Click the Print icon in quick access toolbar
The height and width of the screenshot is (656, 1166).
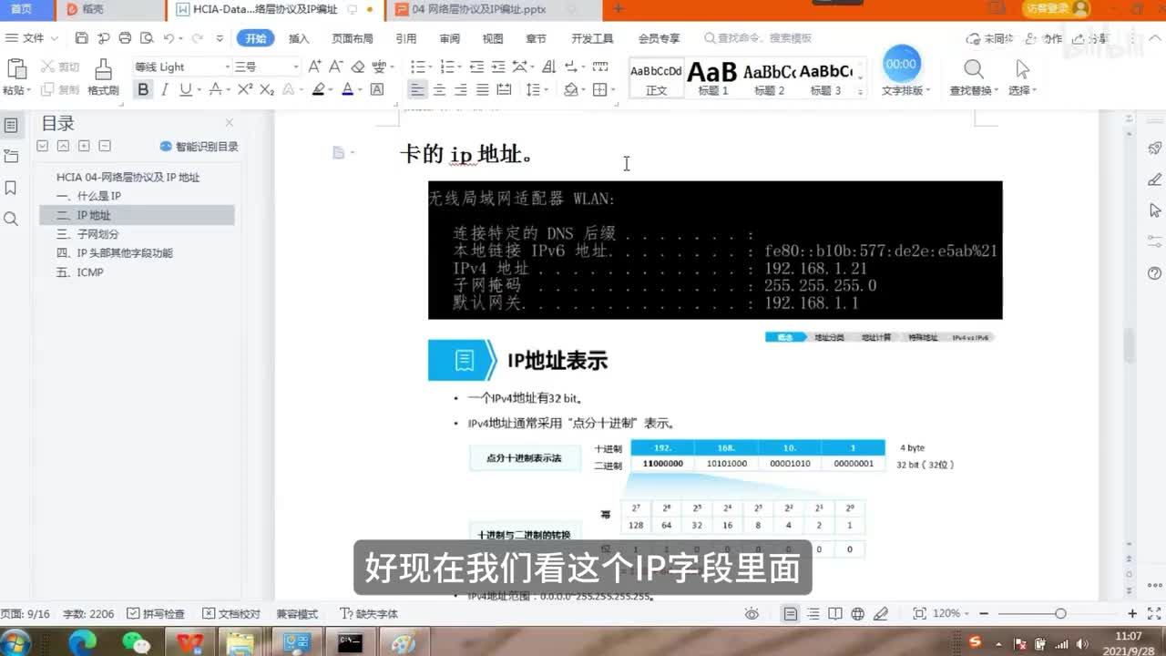[125, 38]
